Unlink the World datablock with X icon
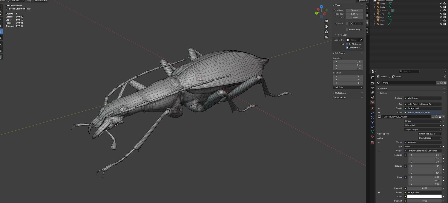Viewport: 448px width, 203px height. point(445,83)
